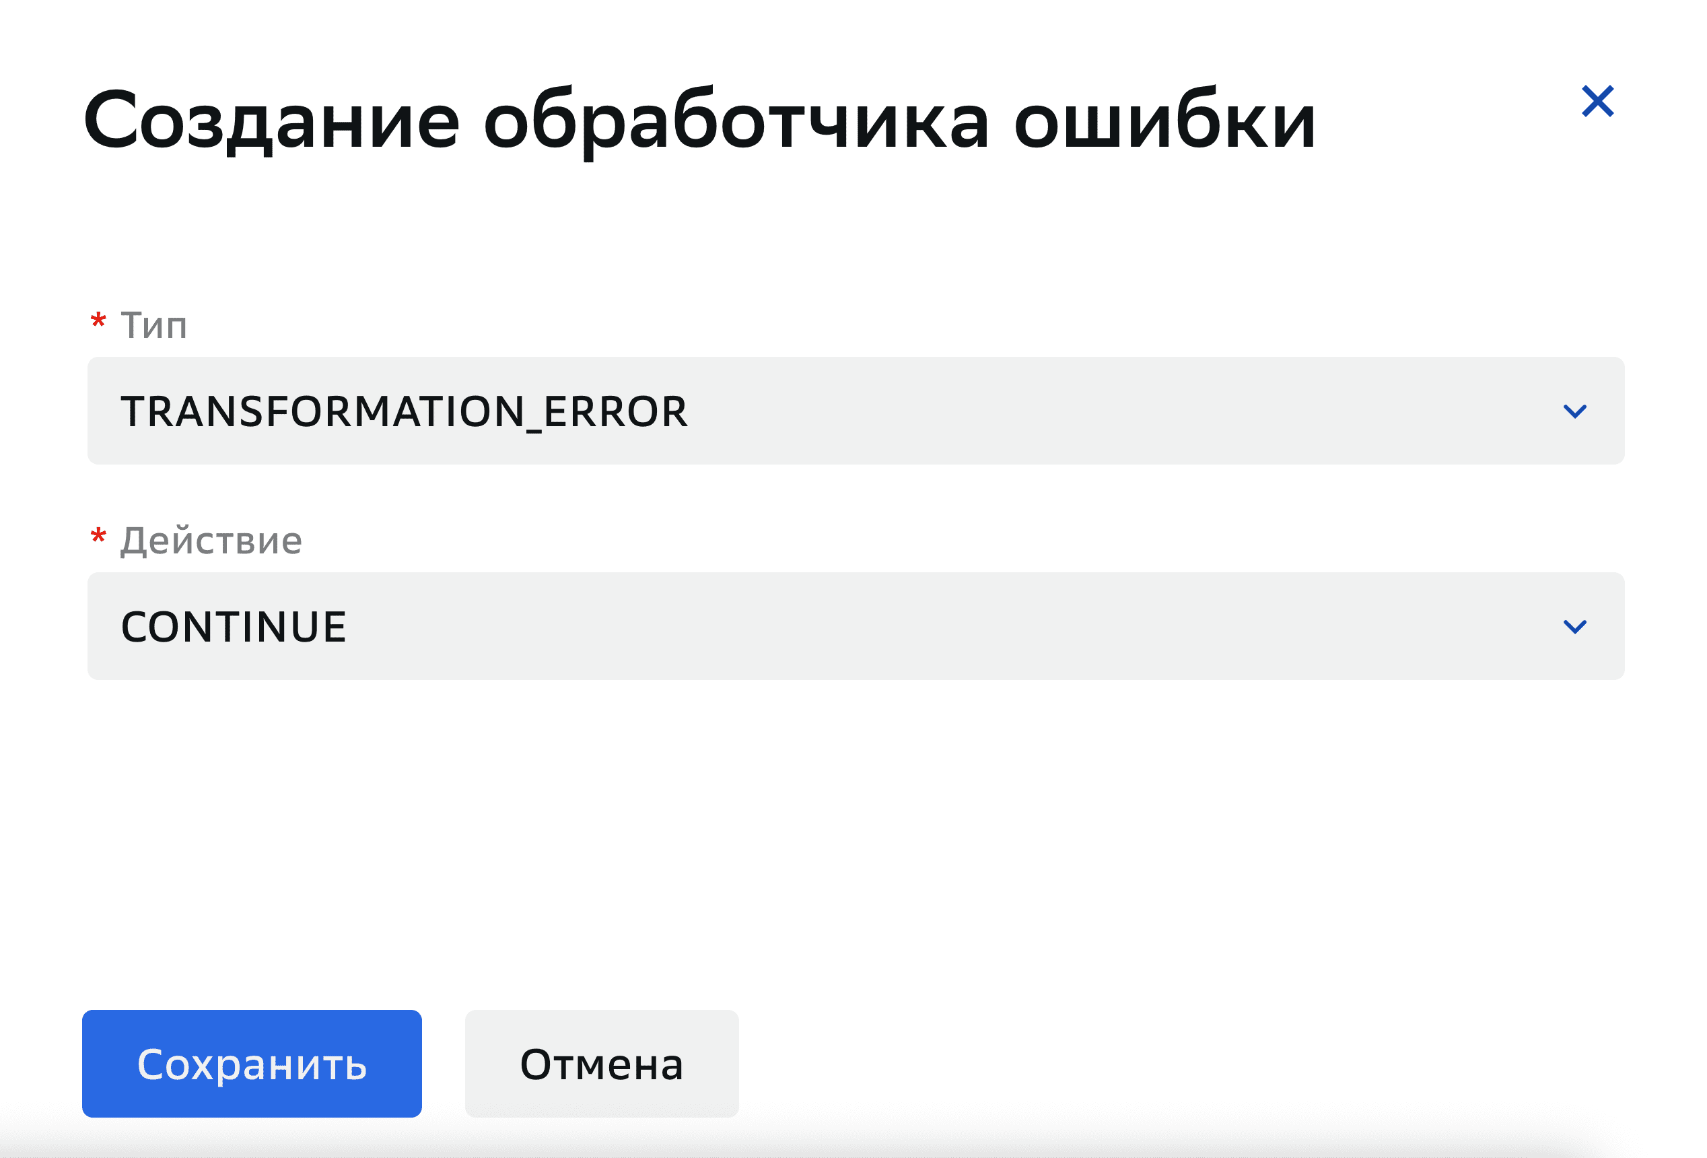Click Отмена to cancel
This screenshot has height=1158, width=1707.
click(601, 1064)
